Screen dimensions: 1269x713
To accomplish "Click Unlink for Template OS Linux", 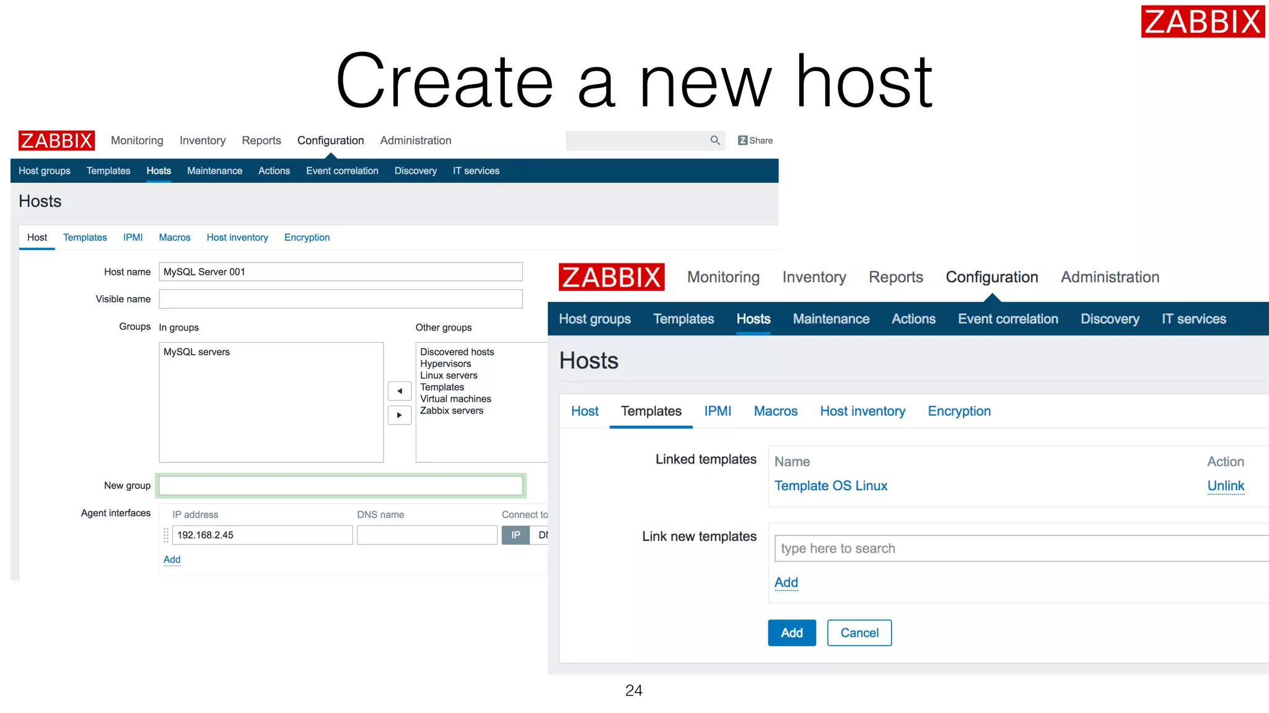I will tap(1226, 486).
